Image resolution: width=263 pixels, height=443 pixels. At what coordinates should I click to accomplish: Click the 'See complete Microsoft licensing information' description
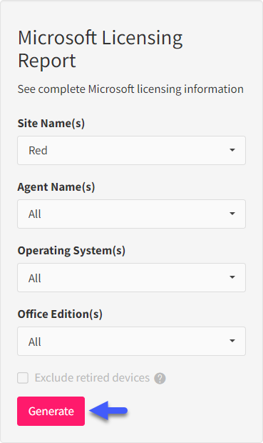click(130, 89)
